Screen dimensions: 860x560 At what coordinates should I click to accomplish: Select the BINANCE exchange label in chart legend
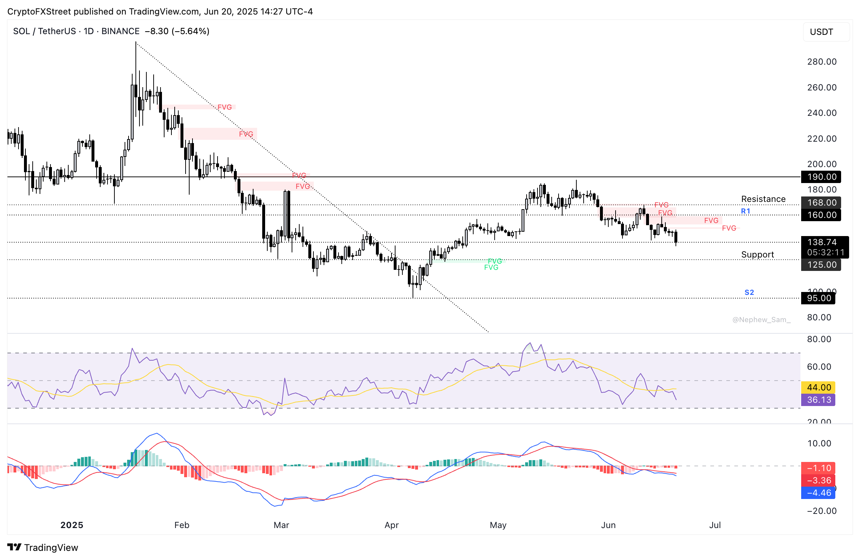(x=120, y=31)
